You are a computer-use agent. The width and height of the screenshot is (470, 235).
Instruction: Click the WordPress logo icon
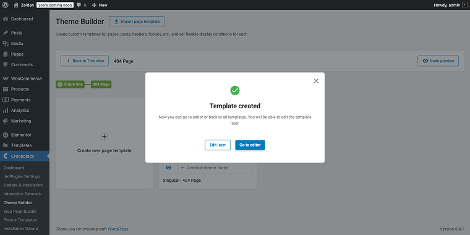click(x=5, y=5)
